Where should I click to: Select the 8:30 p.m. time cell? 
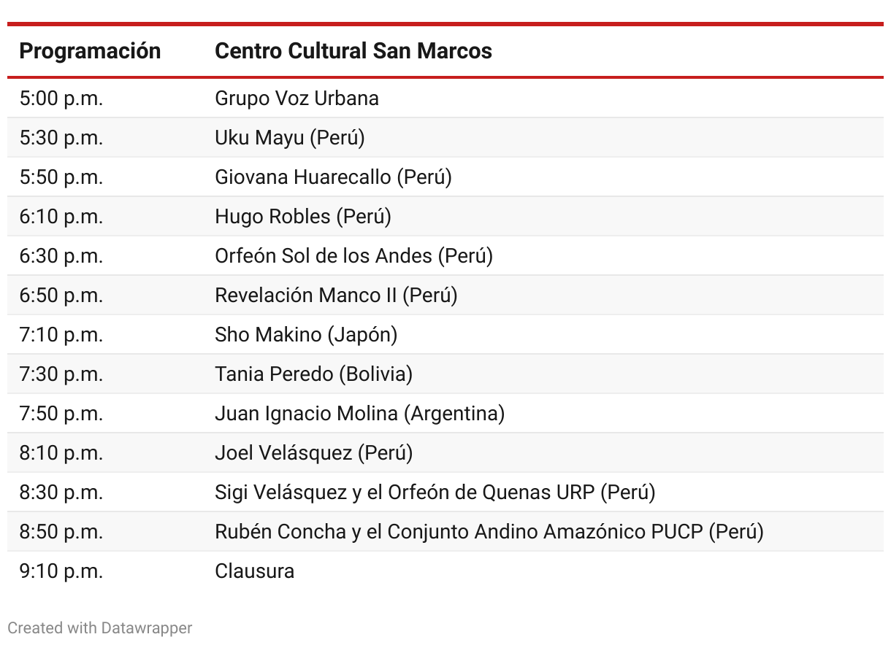(x=61, y=493)
